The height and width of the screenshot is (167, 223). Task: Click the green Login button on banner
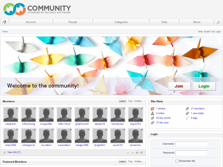point(204,86)
